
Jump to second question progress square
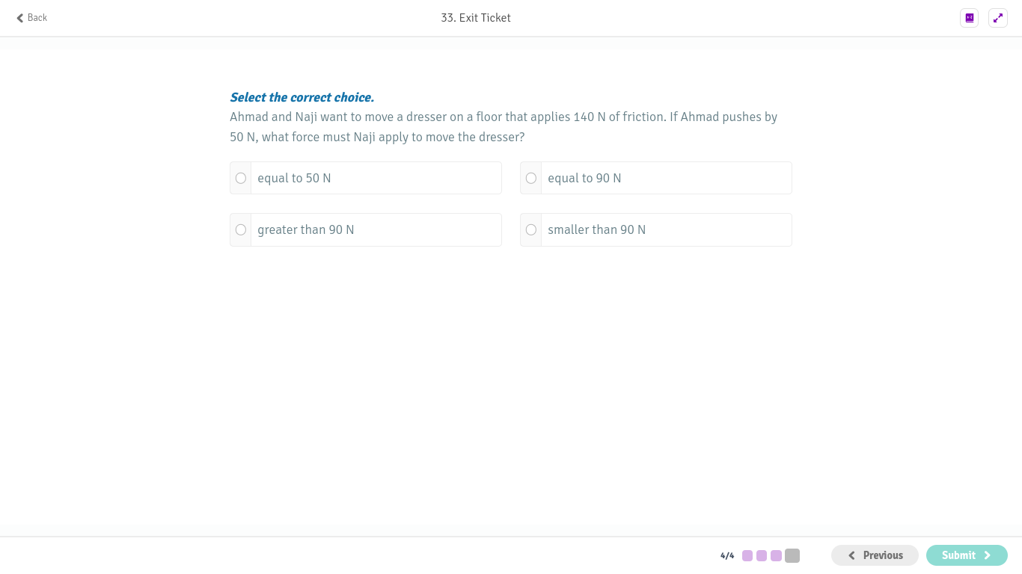(762, 555)
